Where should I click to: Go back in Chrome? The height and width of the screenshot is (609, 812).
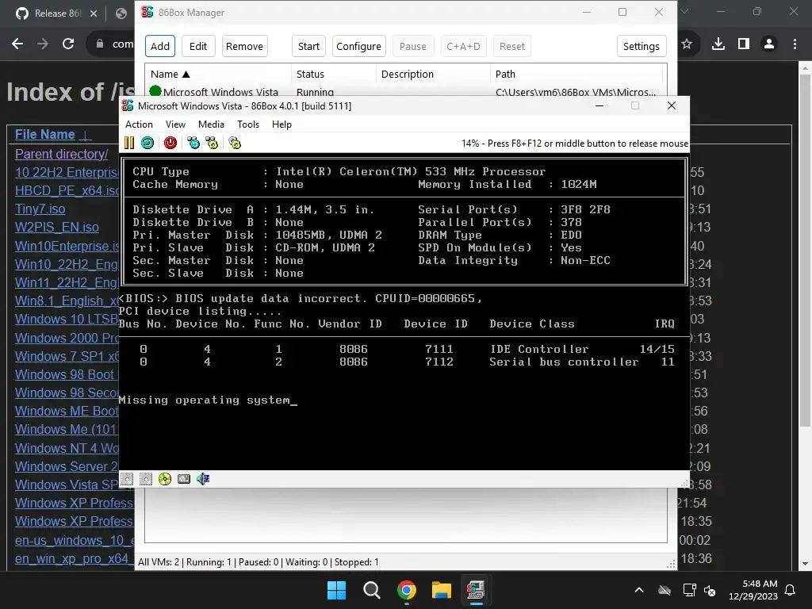tap(17, 44)
